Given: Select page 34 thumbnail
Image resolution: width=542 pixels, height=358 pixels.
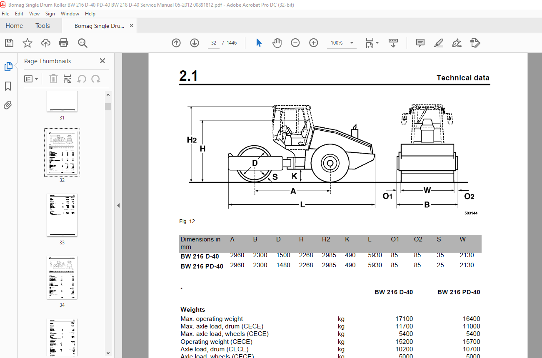Looking at the screenshot, I should 62,277.
